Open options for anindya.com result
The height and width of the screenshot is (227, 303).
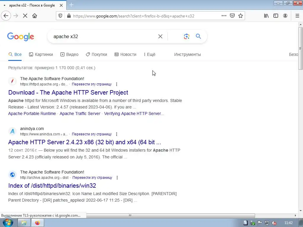coord(116,134)
